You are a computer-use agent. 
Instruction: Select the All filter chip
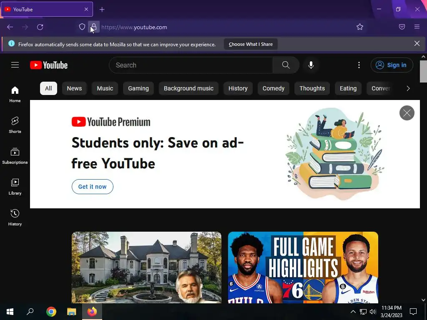tap(48, 88)
